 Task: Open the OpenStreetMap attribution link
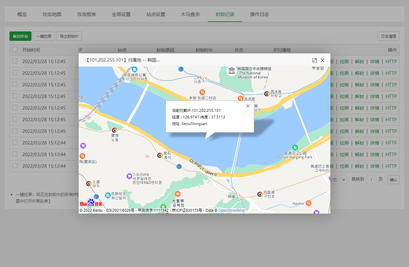(x=232, y=210)
